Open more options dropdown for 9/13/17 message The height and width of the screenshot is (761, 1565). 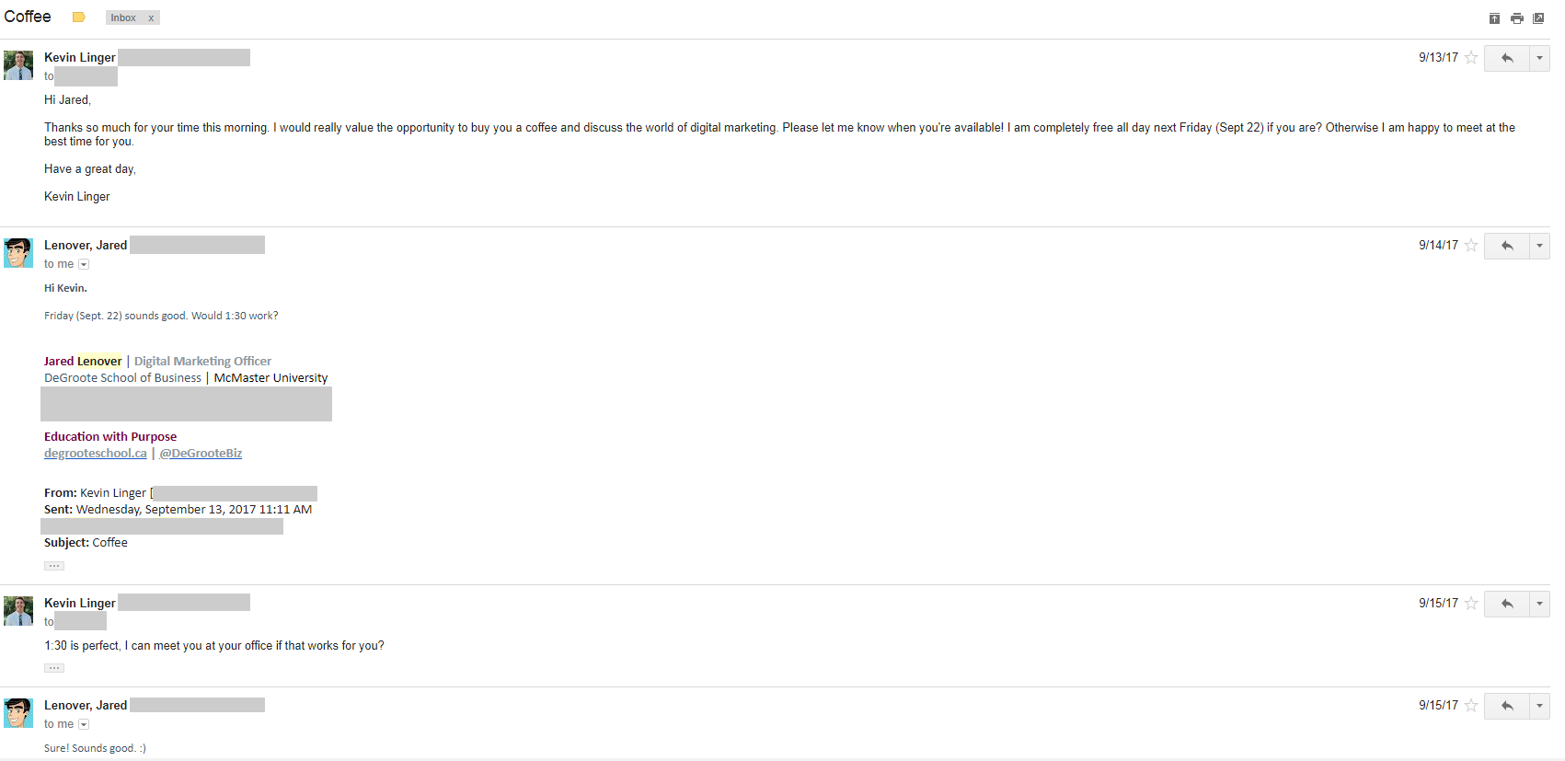[1539, 58]
